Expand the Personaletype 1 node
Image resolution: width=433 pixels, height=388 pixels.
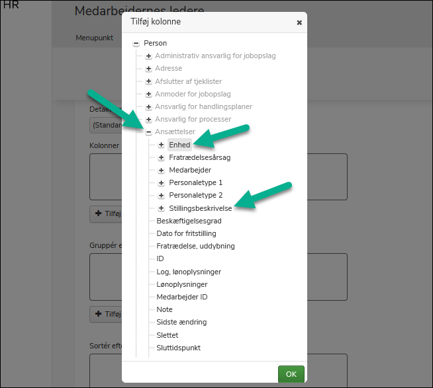[x=162, y=183]
